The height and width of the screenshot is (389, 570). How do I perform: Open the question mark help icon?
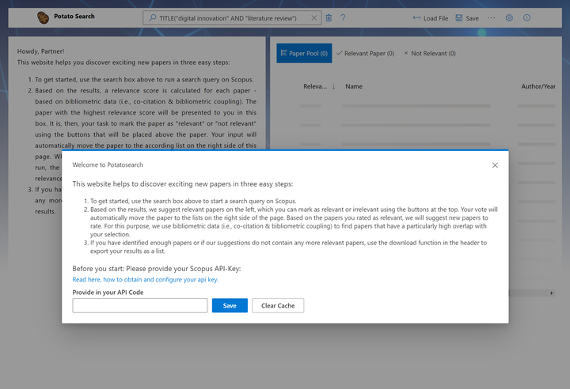[x=343, y=17]
